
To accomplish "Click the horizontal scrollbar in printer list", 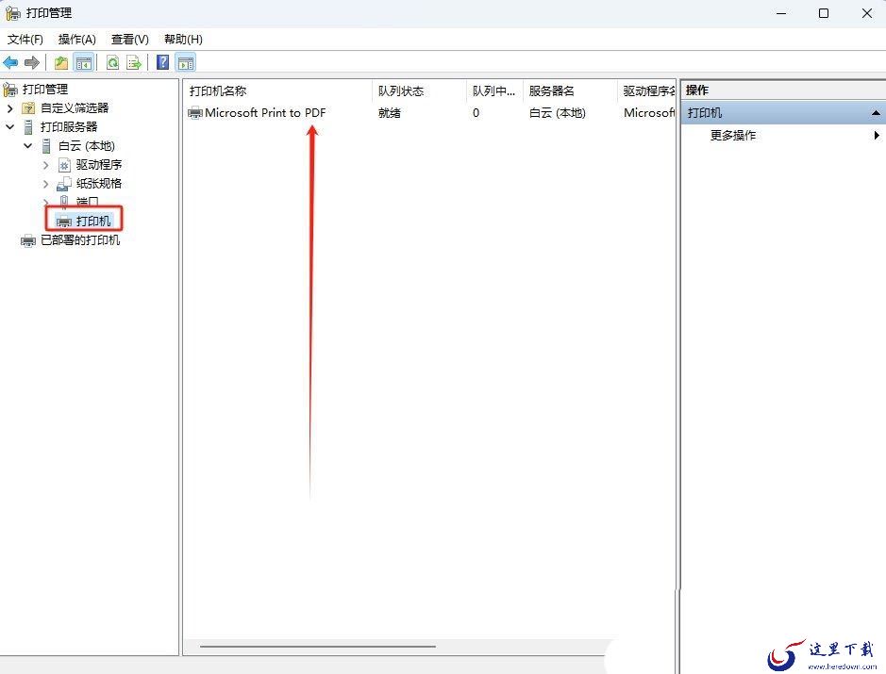I will (318, 647).
